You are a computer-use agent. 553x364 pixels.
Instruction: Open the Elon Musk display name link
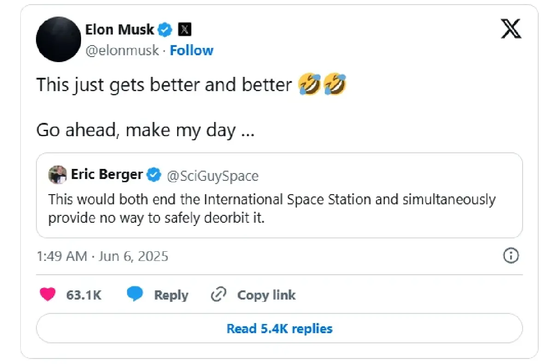119,30
